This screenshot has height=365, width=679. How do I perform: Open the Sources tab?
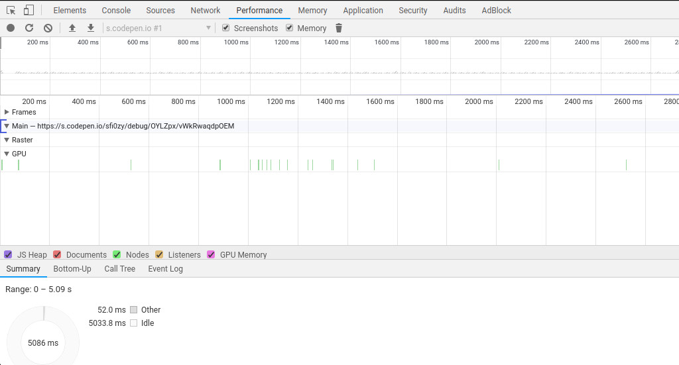160,10
